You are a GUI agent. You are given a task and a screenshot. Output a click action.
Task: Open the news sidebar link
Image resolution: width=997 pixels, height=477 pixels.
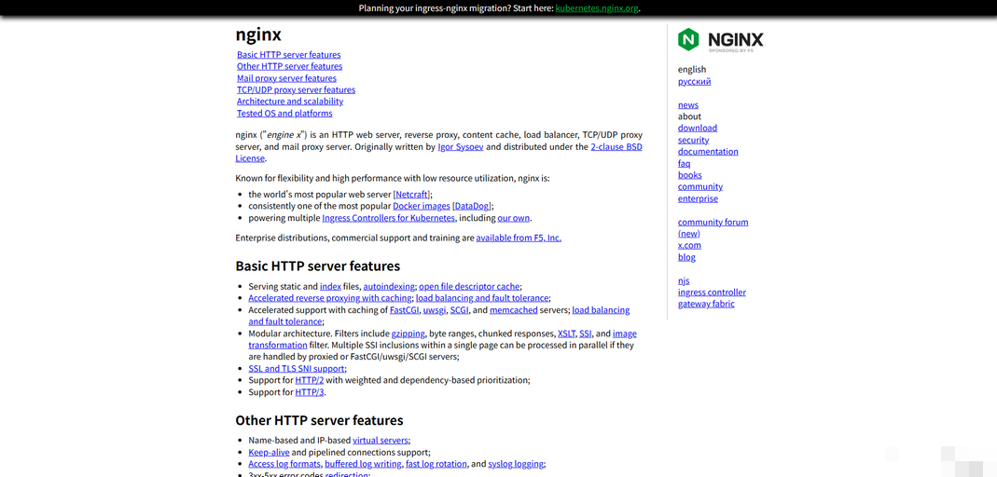(x=688, y=104)
